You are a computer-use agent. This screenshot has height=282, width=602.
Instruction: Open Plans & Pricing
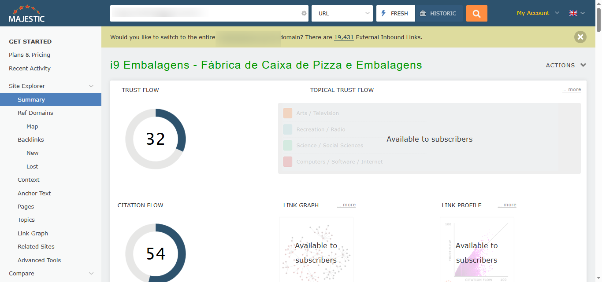click(30, 55)
